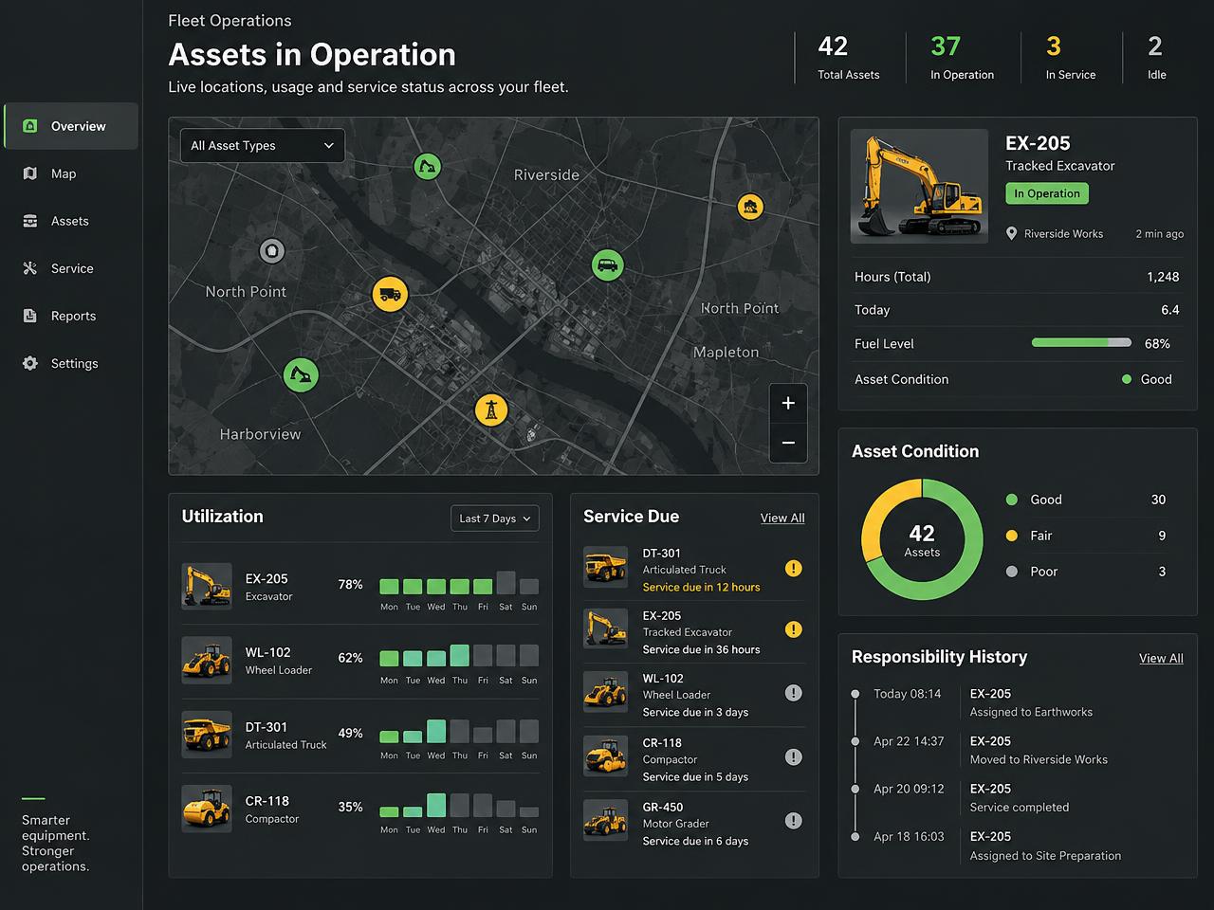
Task: Click the Apr 20 09:12 history entry
Action: 1019,797
